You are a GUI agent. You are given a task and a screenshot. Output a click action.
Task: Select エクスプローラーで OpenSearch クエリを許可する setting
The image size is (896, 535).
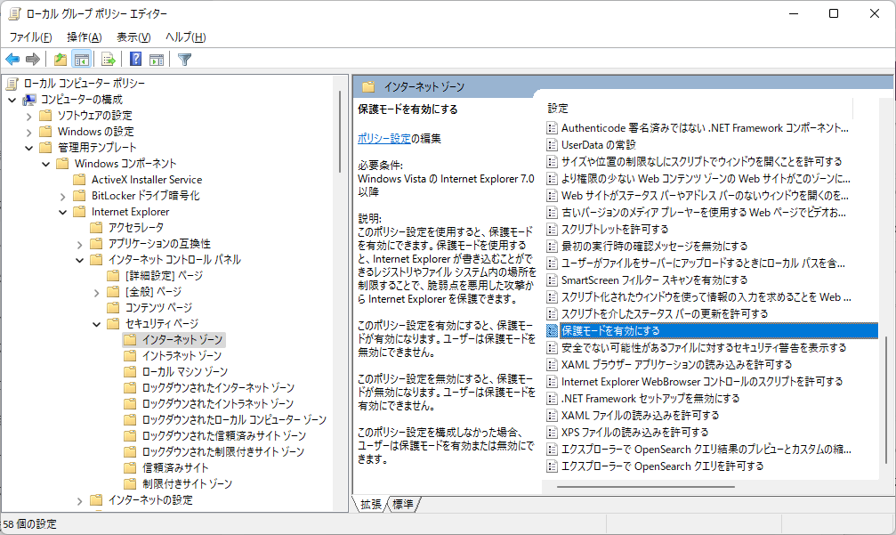point(662,466)
